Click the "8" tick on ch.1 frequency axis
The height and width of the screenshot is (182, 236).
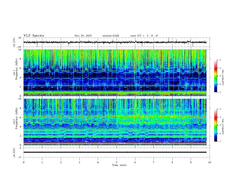[21, 59]
